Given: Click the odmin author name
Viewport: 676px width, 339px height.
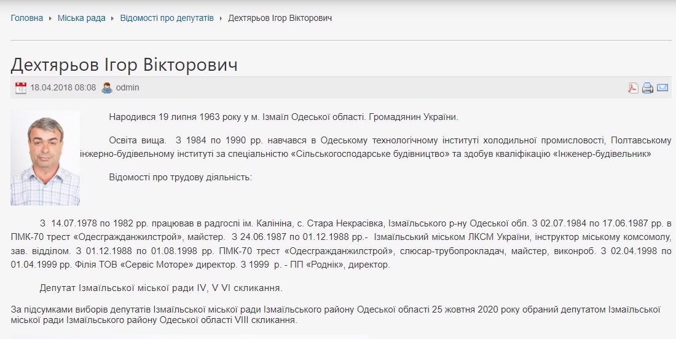Looking at the screenshot, I should pos(128,87).
